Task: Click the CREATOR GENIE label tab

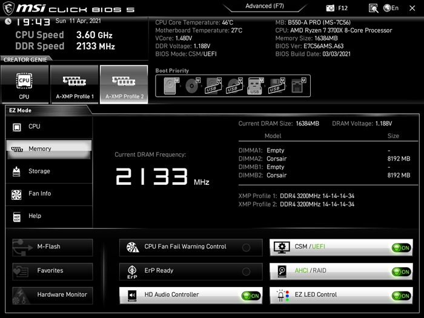Action: tap(25, 60)
